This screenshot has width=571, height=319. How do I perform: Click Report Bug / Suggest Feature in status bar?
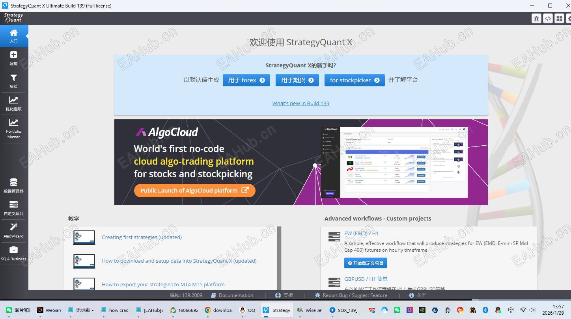click(x=351, y=295)
